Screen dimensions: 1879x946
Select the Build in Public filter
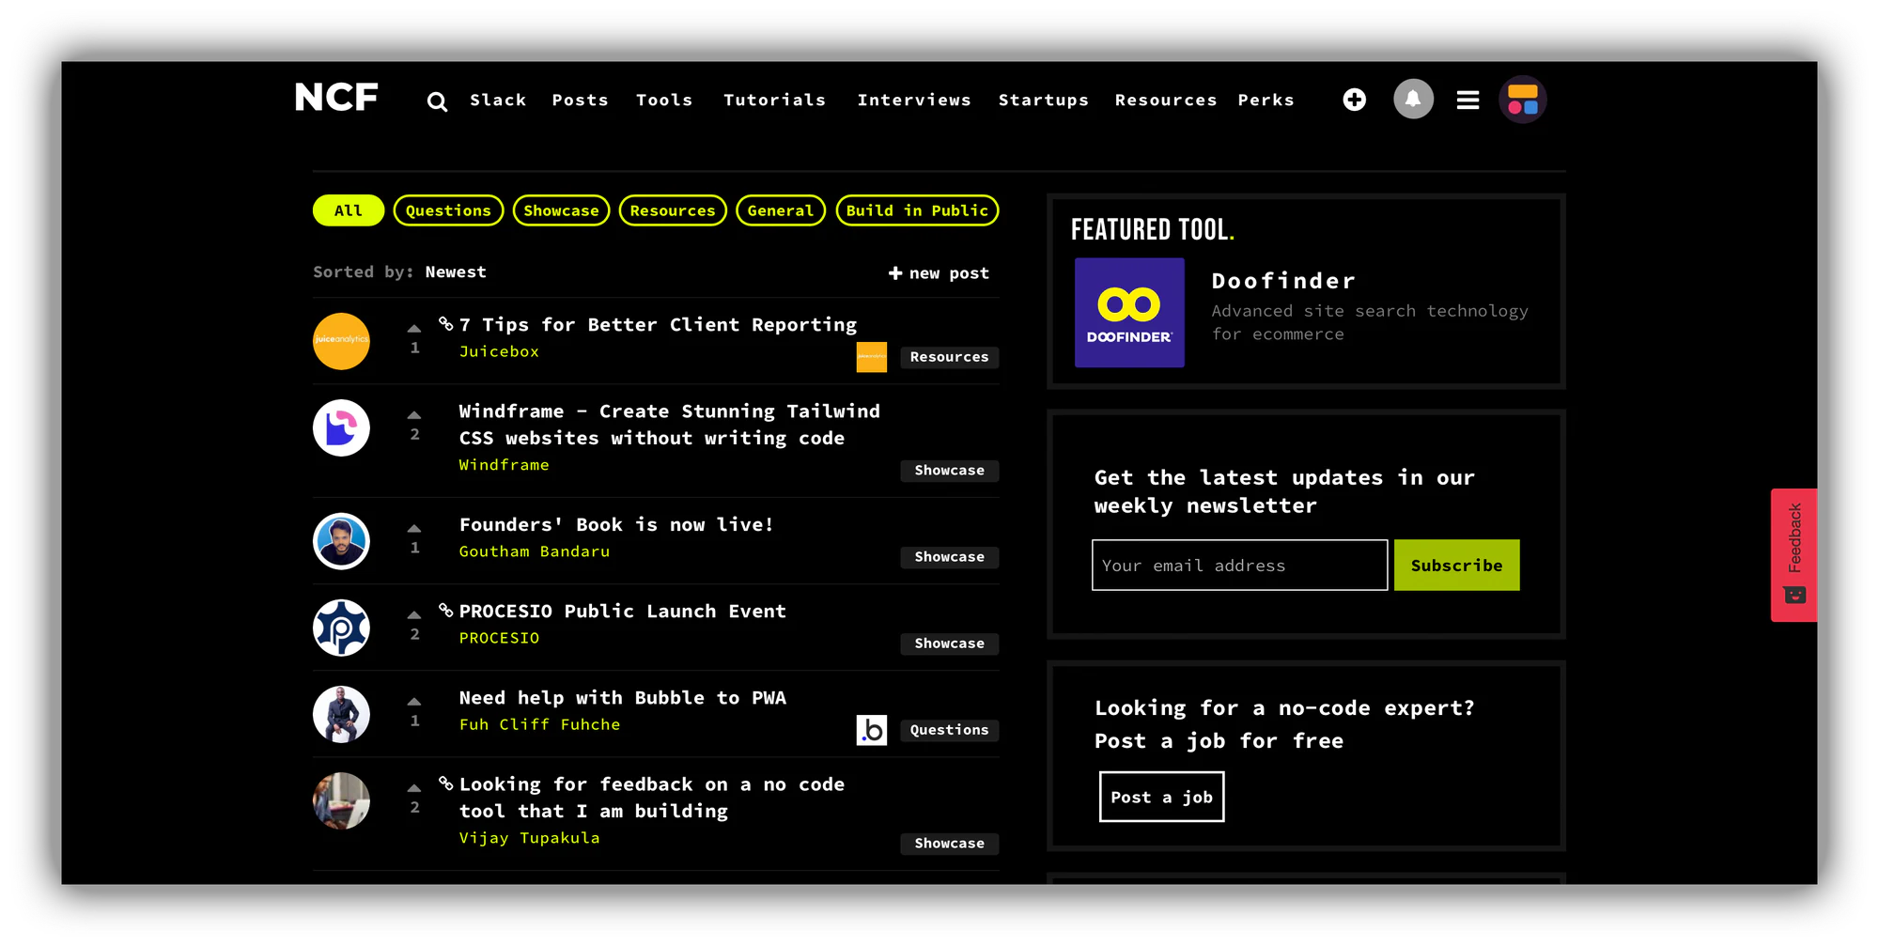(x=917, y=210)
